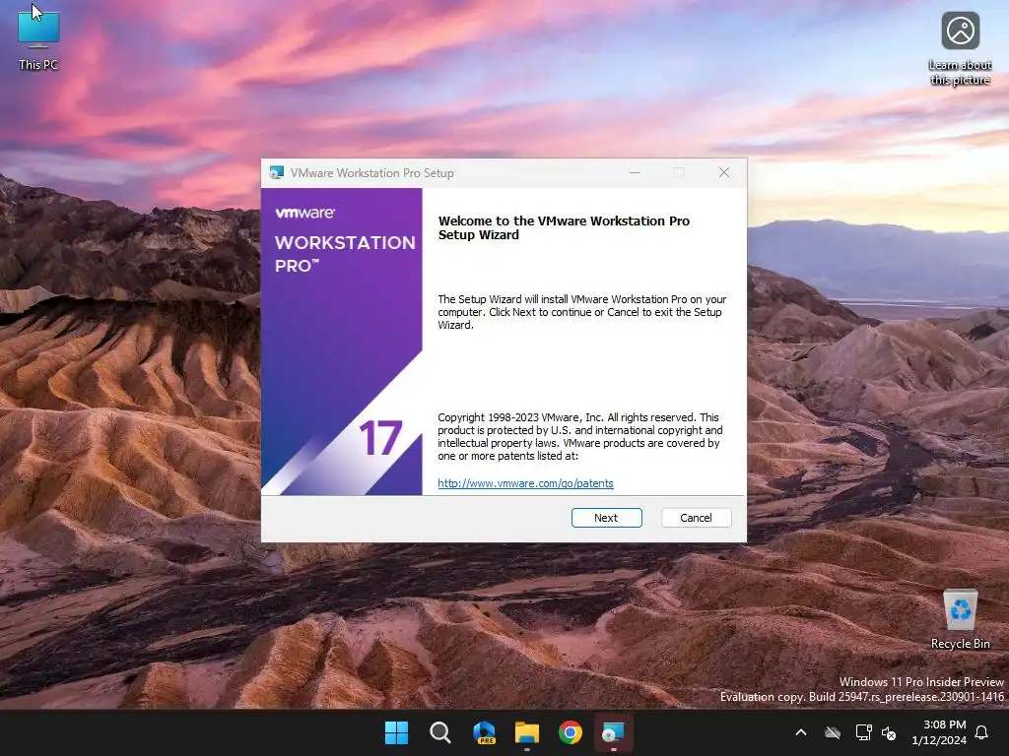Viewport: 1009px width, 756px height.
Task: Select the VMware installer taskbar icon
Action: (613, 732)
